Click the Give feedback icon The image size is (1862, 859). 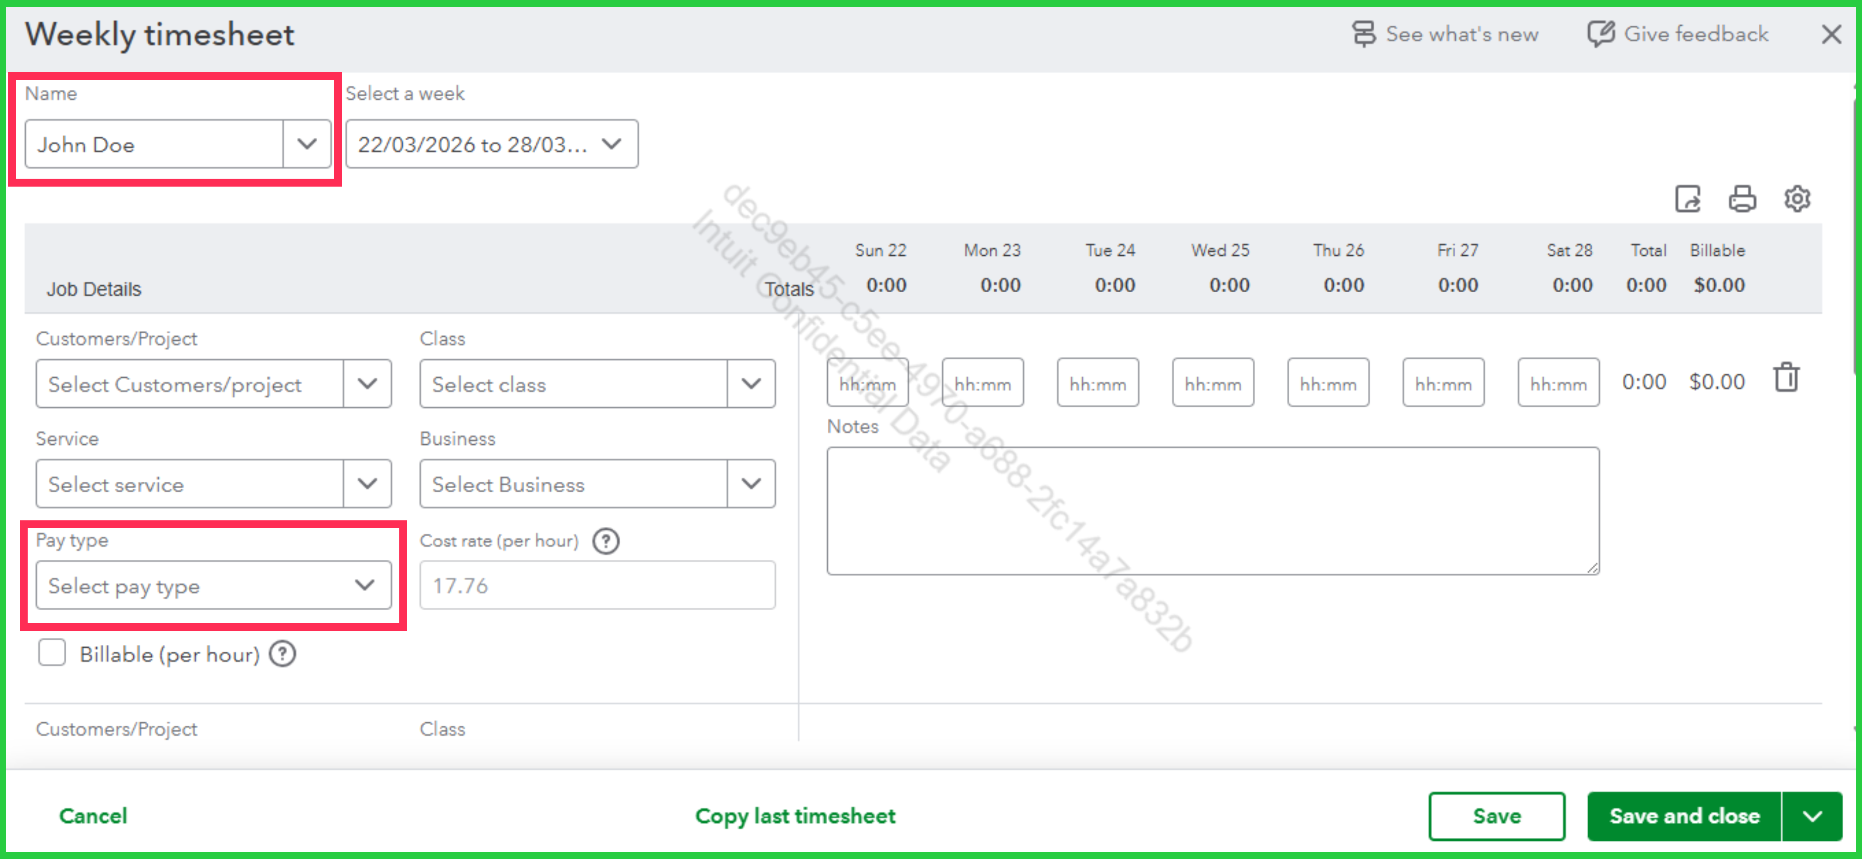tap(1600, 34)
